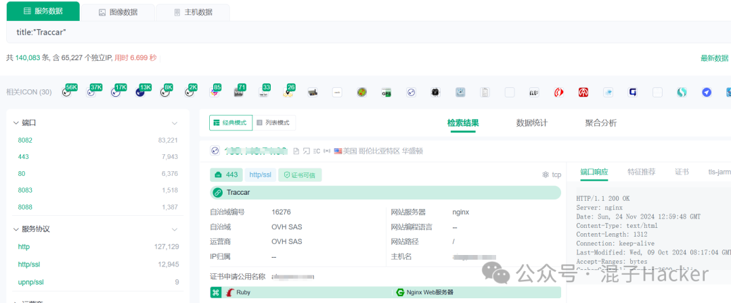
Task: Open the 端口响应 tab
Action: point(594,172)
